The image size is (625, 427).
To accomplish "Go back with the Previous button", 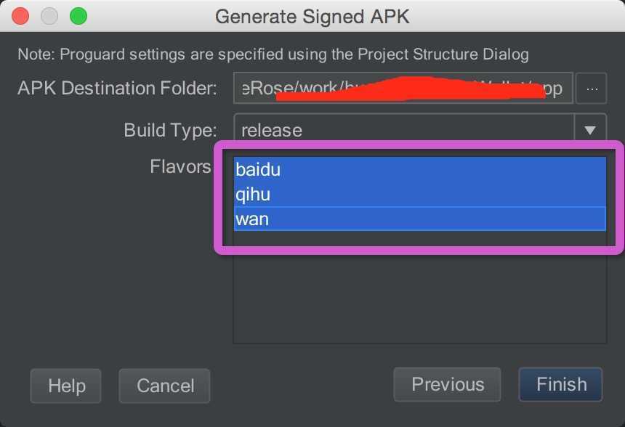I will 447,384.
